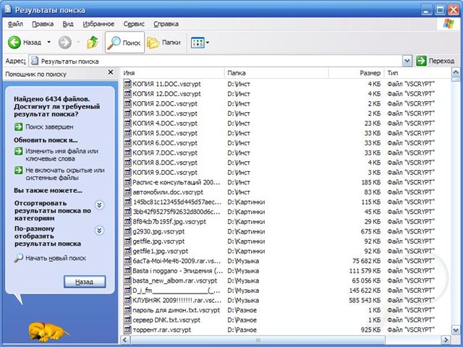Click the Up folder toolbar icon
463x347 pixels.
pos(93,43)
